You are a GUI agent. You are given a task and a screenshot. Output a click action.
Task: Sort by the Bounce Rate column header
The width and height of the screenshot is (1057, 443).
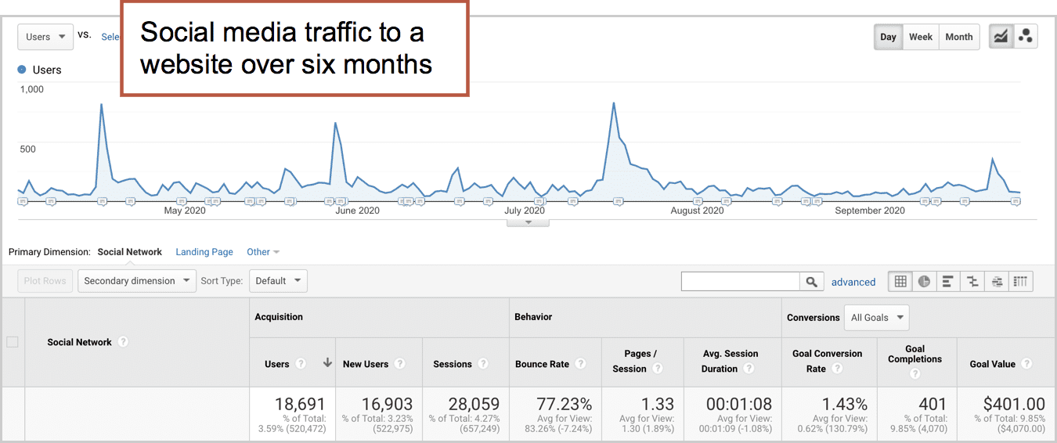click(x=542, y=364)
